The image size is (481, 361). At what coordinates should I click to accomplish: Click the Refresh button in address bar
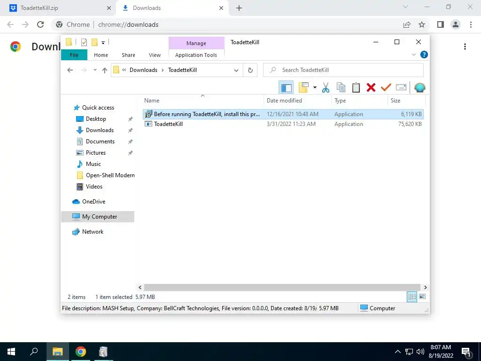coord(250,71)
